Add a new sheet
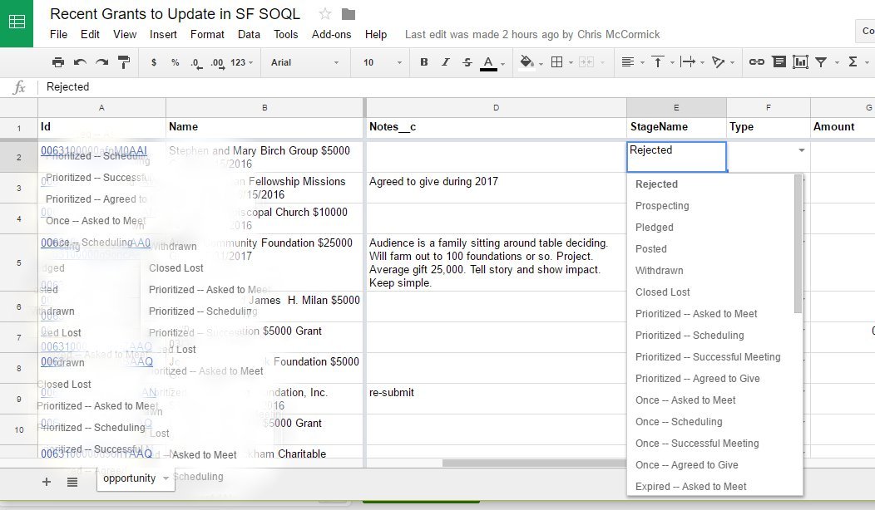 (x=47, y=482)
